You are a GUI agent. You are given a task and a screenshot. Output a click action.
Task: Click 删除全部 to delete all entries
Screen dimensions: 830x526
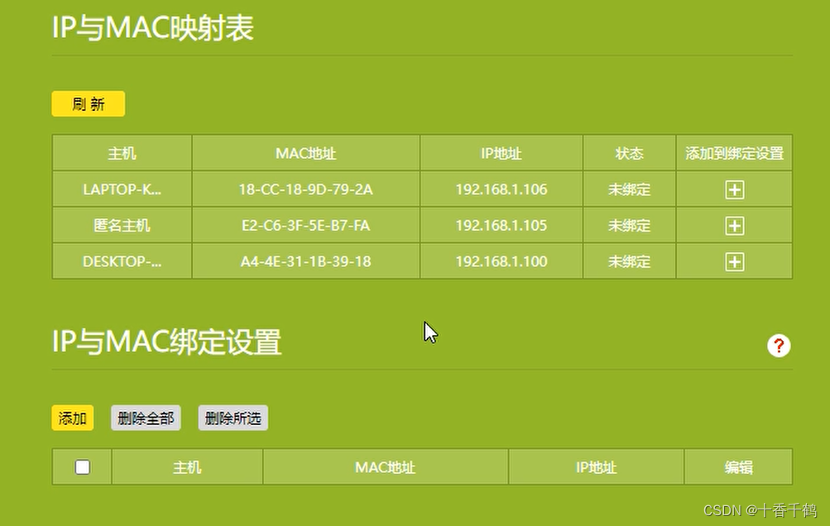point(146,418)
